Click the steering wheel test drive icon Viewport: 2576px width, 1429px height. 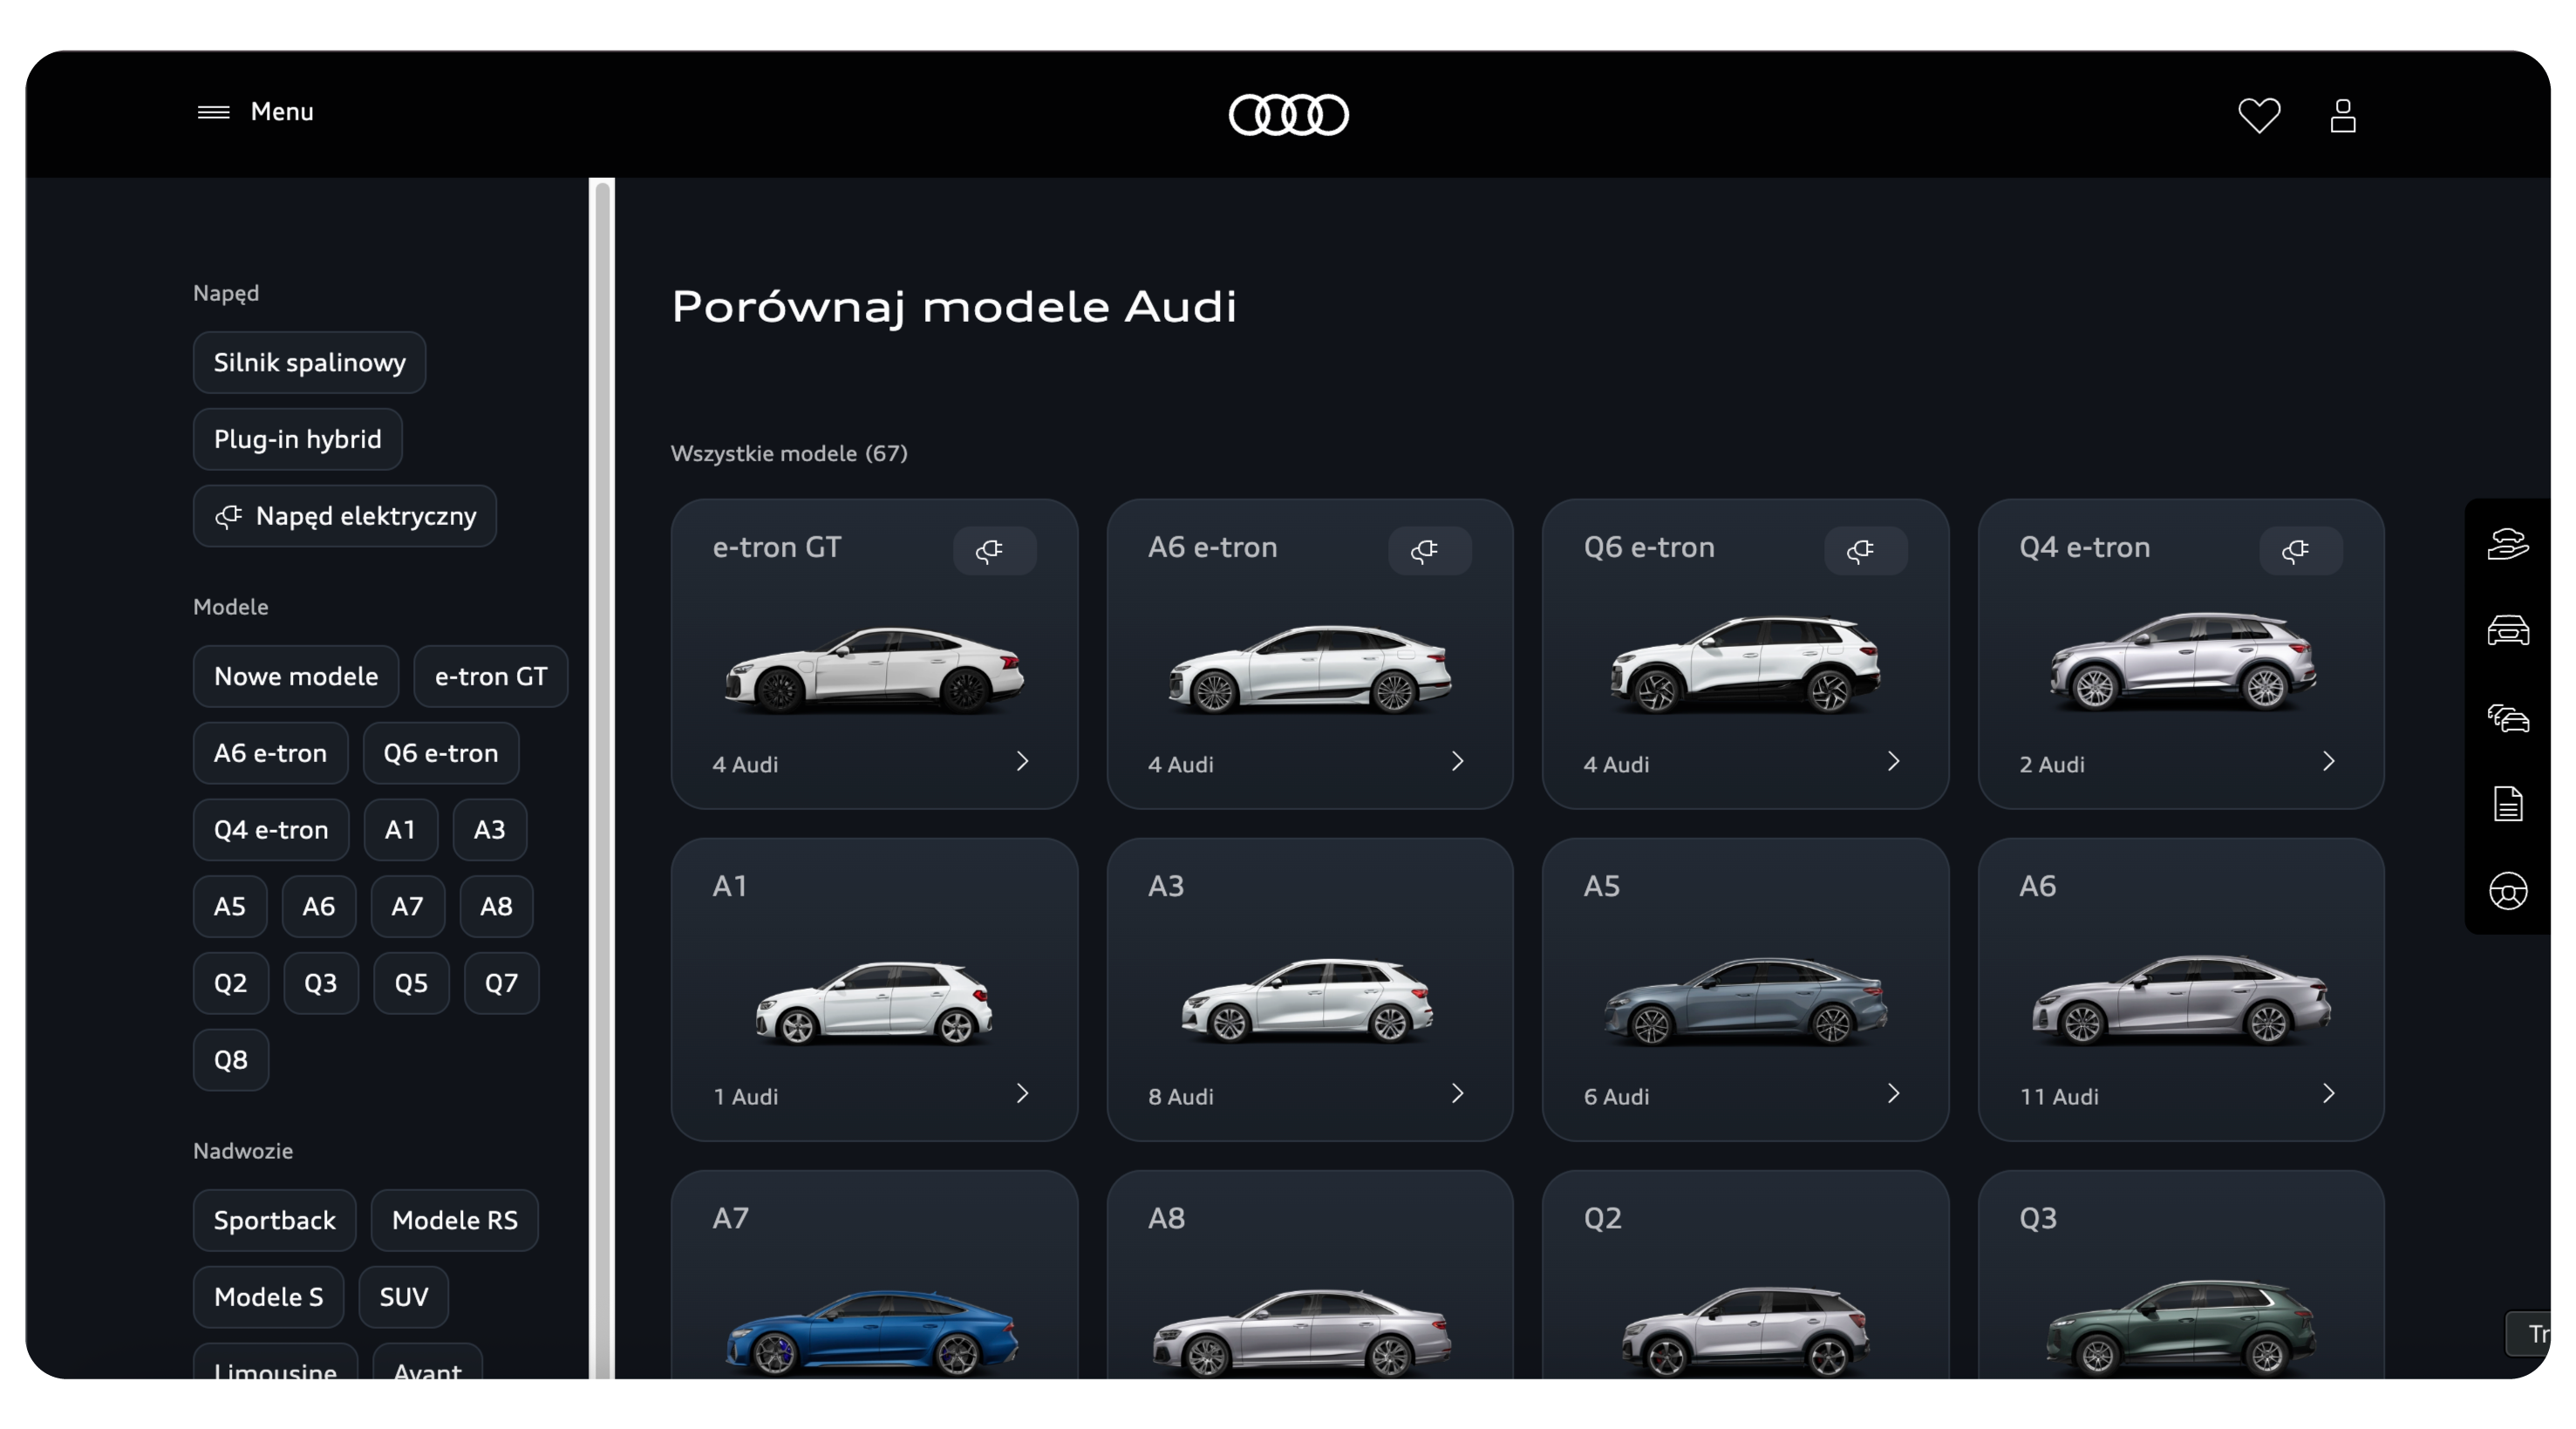[x=2508, y=891]
